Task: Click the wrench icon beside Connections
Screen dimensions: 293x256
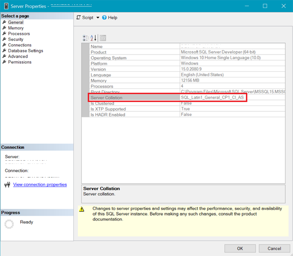Action: [4, 45]
